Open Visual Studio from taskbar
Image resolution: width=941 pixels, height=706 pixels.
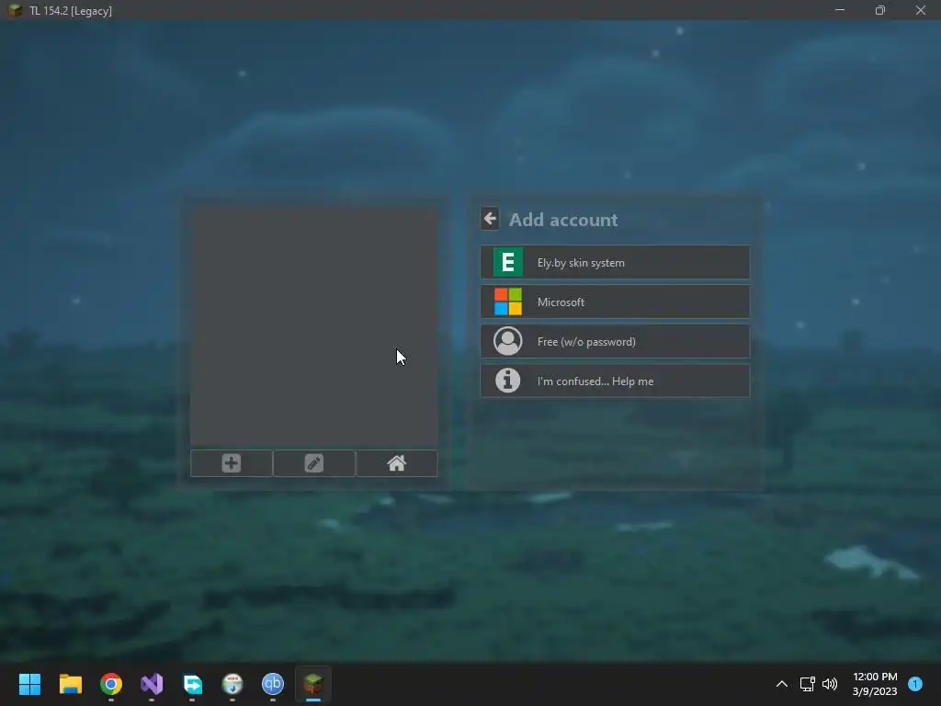[152, 684]
